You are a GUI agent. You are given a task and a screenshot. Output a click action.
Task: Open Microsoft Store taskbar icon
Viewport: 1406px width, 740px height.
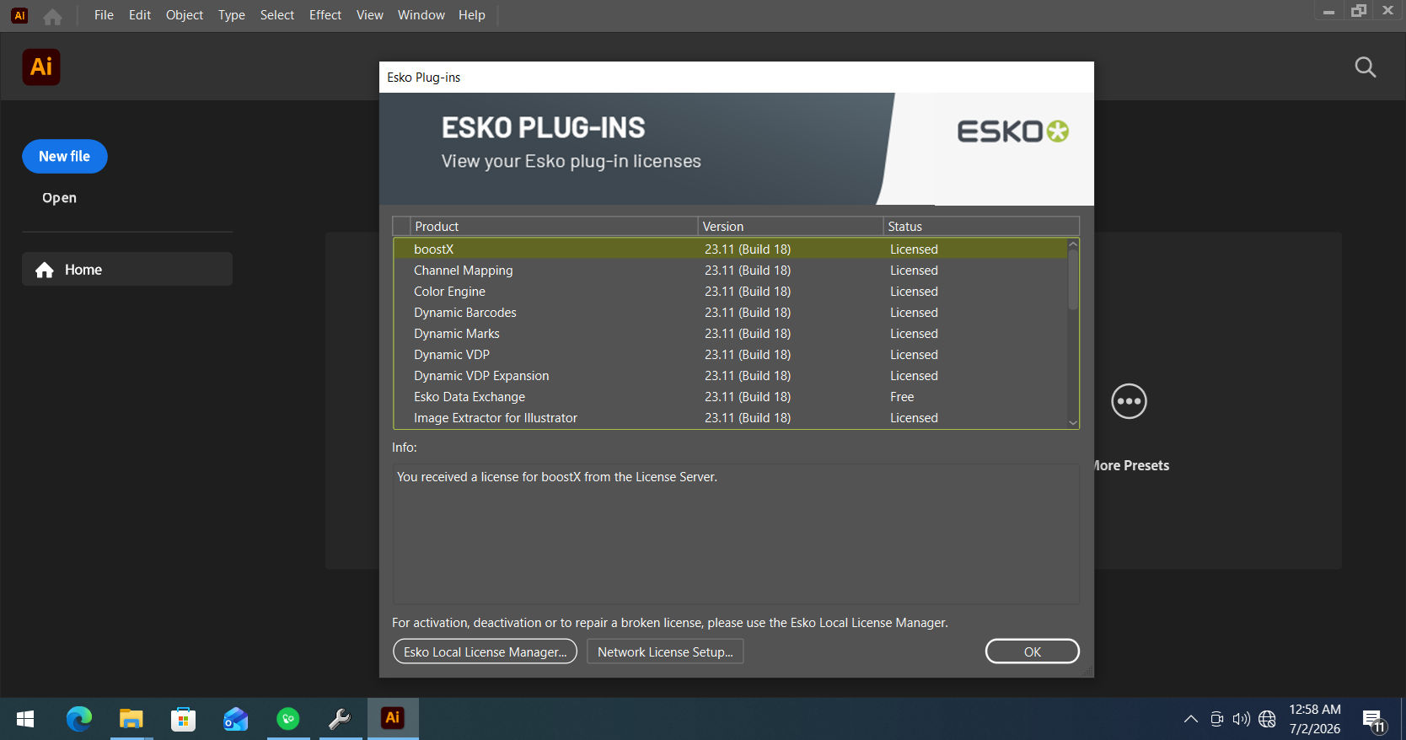click(183, 719)
